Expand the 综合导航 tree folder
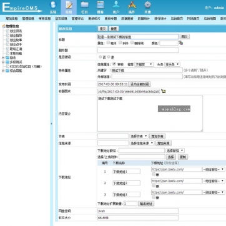Screen dimensions: 226x226 pos(3,71)
